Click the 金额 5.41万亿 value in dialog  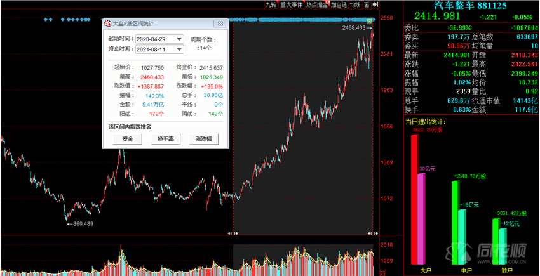click(x=154, y=104)
